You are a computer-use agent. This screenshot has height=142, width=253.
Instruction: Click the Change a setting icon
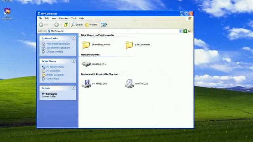43,52
